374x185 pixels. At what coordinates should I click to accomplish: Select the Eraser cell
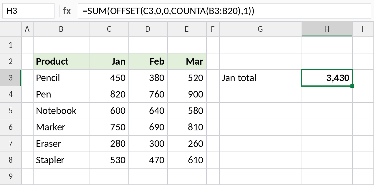pos(62,144)
